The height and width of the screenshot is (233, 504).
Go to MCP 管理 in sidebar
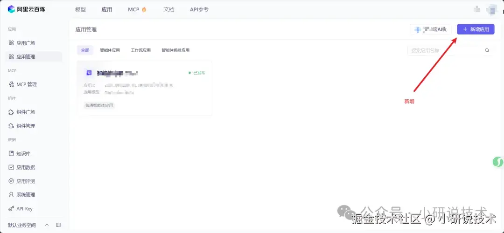pos(27,84)
